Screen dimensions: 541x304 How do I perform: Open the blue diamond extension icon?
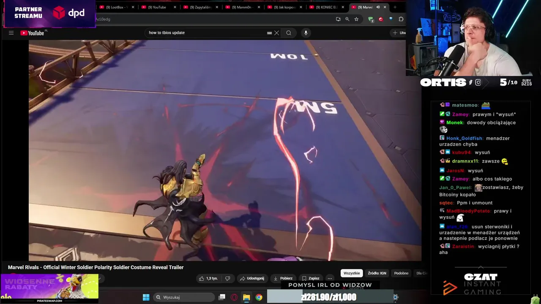point(391,19)
